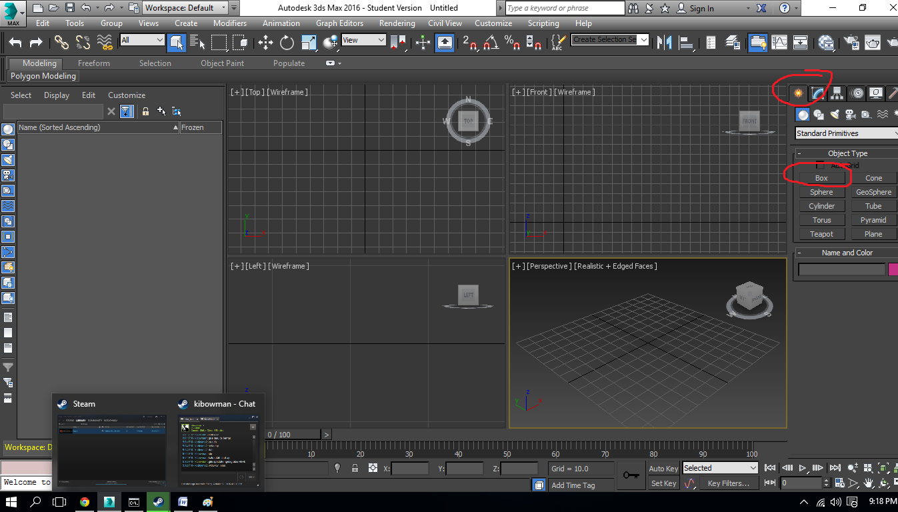Switch to the Freeform ribbon tab

tap(94, 63)
